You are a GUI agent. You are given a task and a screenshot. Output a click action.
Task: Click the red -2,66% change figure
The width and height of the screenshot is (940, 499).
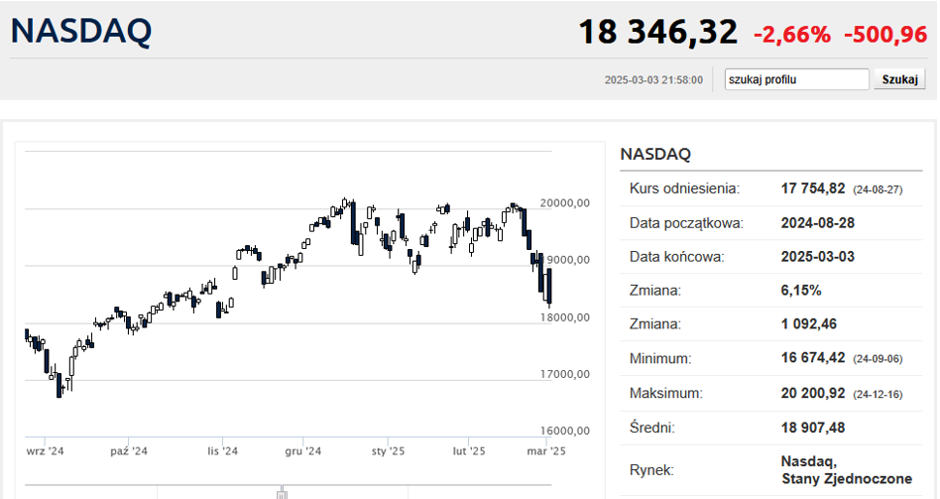pos(792,34)
